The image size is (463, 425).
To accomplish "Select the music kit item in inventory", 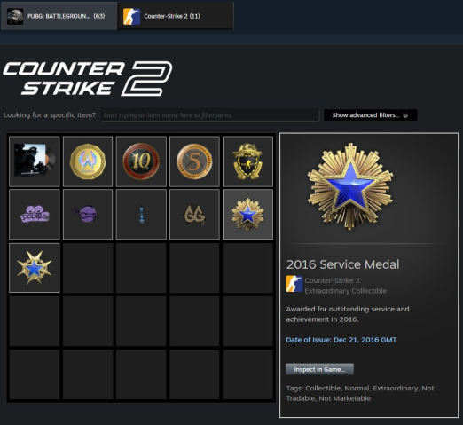I will click(x=35, y=161).
